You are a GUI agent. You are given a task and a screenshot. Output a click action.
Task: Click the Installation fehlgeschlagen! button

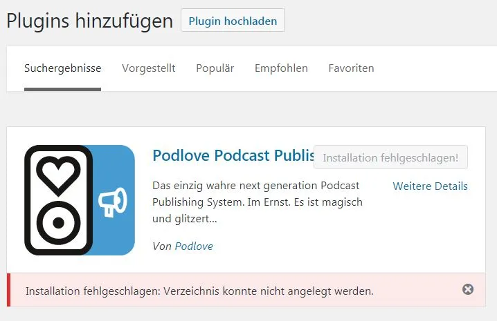click(390, 157)
